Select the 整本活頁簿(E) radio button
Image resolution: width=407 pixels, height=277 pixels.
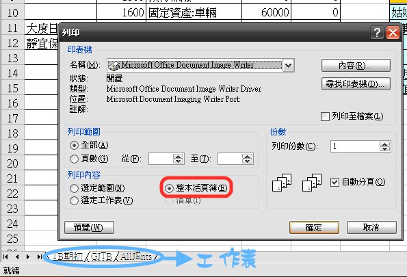coord(169,188)
